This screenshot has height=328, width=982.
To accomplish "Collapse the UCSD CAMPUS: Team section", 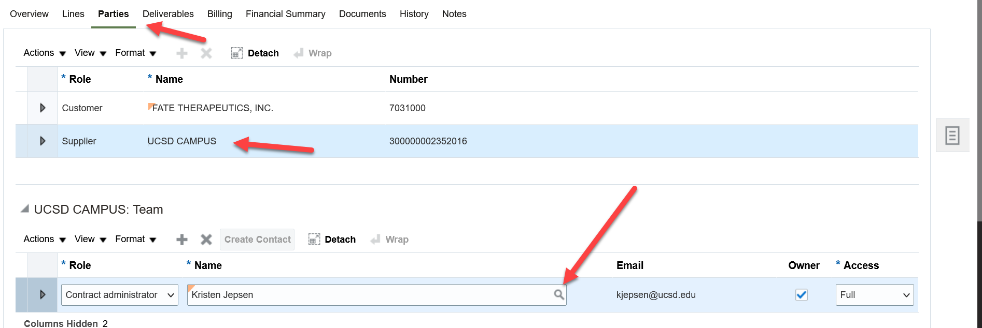I will coord(24,208).
